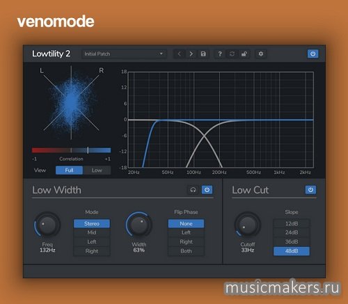Viewport: 348px width, 304px height.
Task: Choose 48dB slope
Action: pos(292,251)
